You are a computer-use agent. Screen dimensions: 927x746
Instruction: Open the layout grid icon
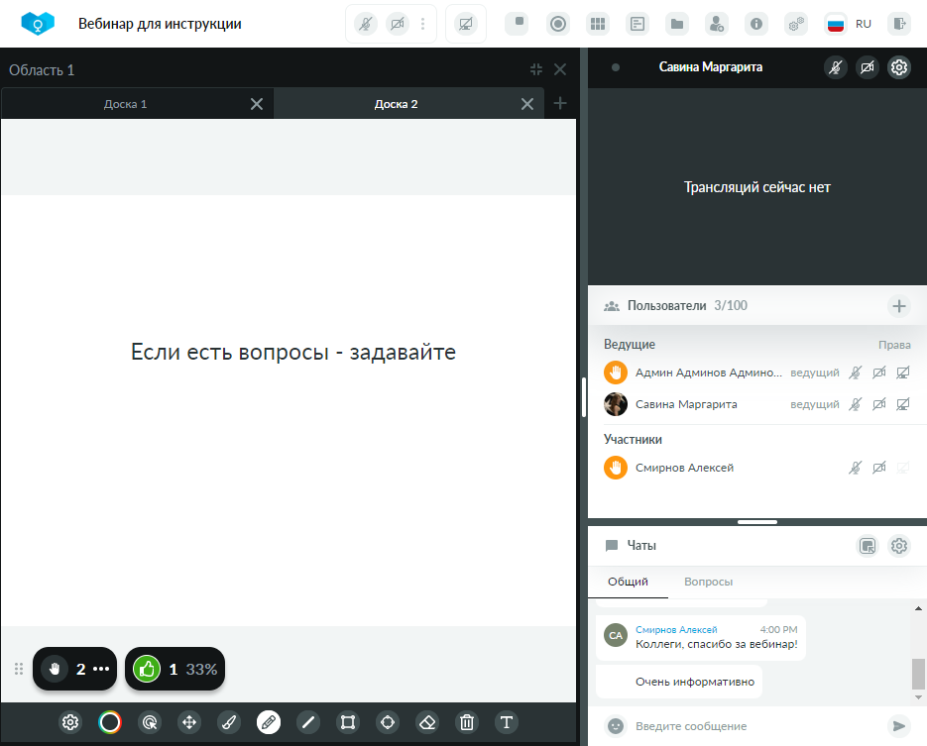[x=598, y=24]
